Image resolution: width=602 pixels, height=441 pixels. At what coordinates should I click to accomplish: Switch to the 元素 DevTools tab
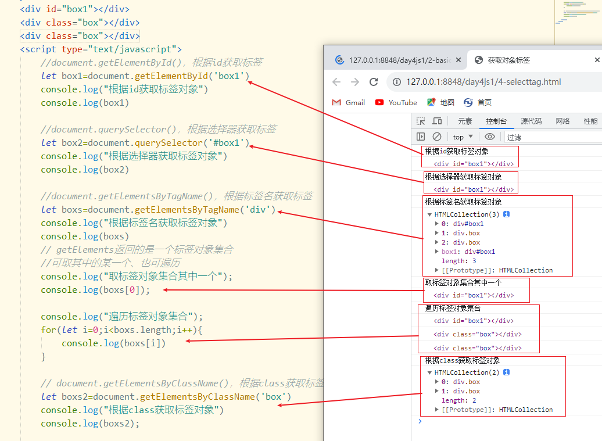pyautogui.click(x=465, y=121)
